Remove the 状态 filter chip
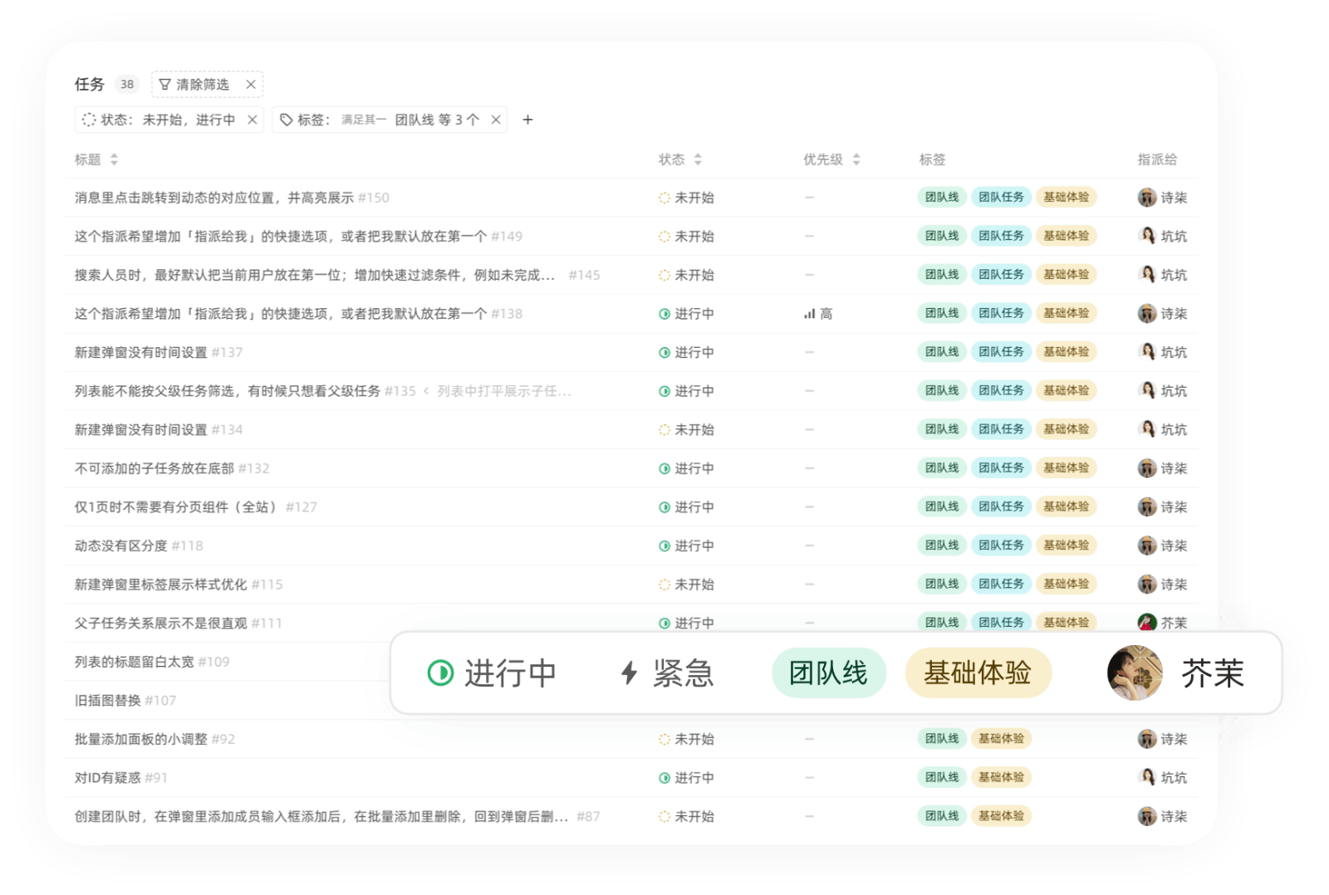The image size is (1329, 895). 253,120
